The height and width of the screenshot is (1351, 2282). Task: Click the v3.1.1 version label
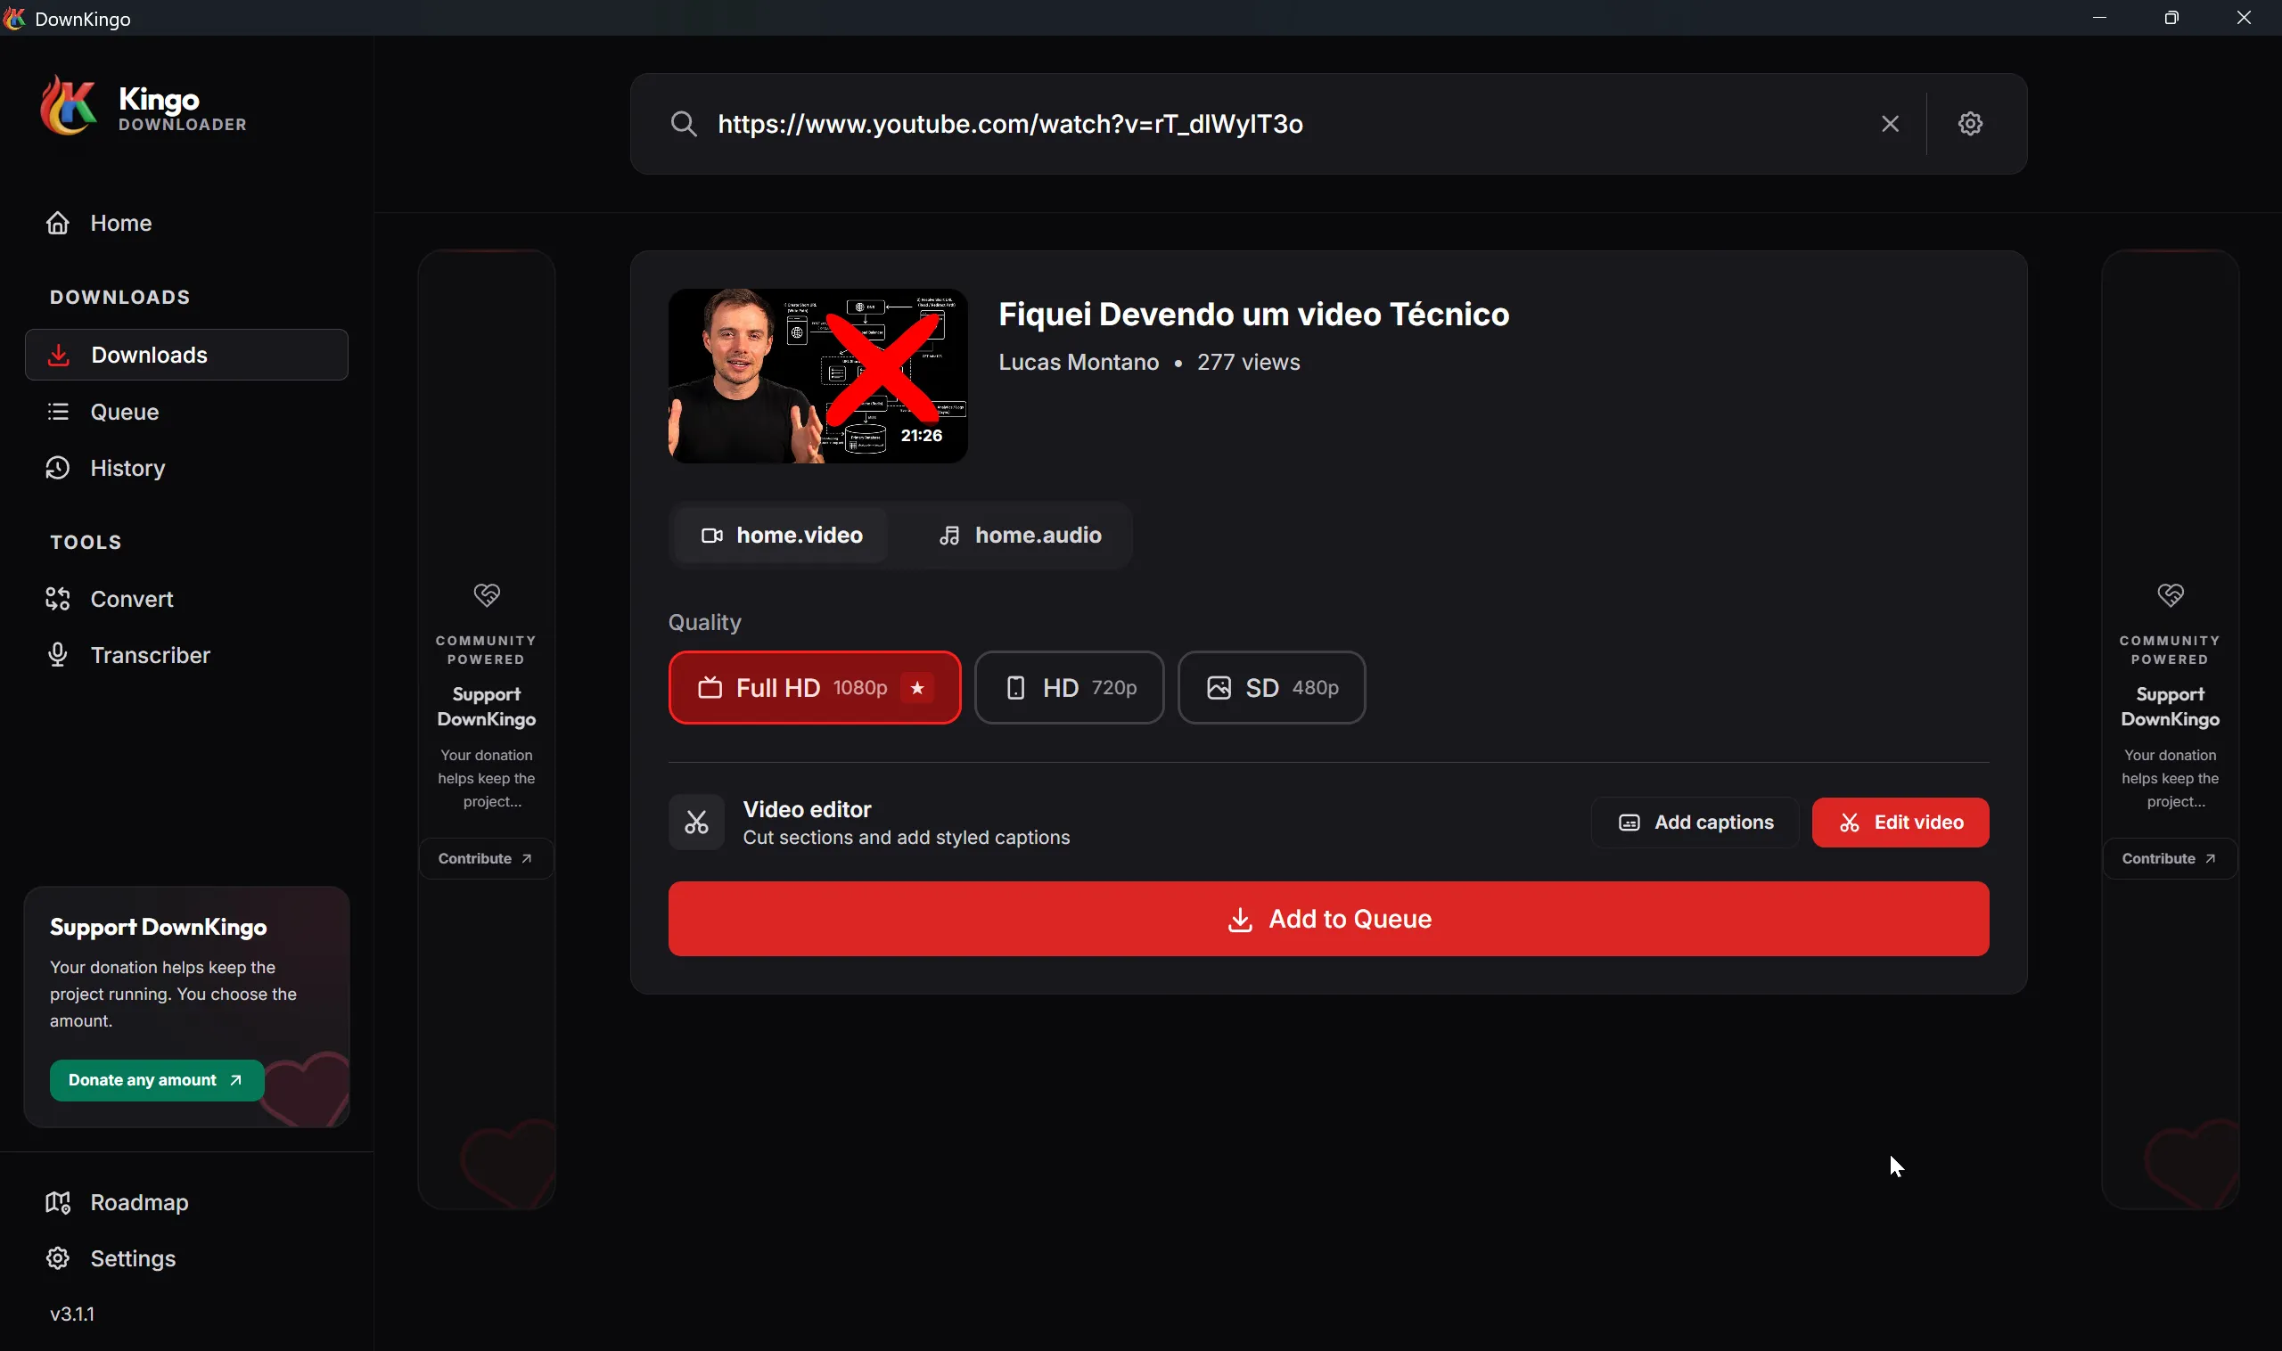(73, 1314)
